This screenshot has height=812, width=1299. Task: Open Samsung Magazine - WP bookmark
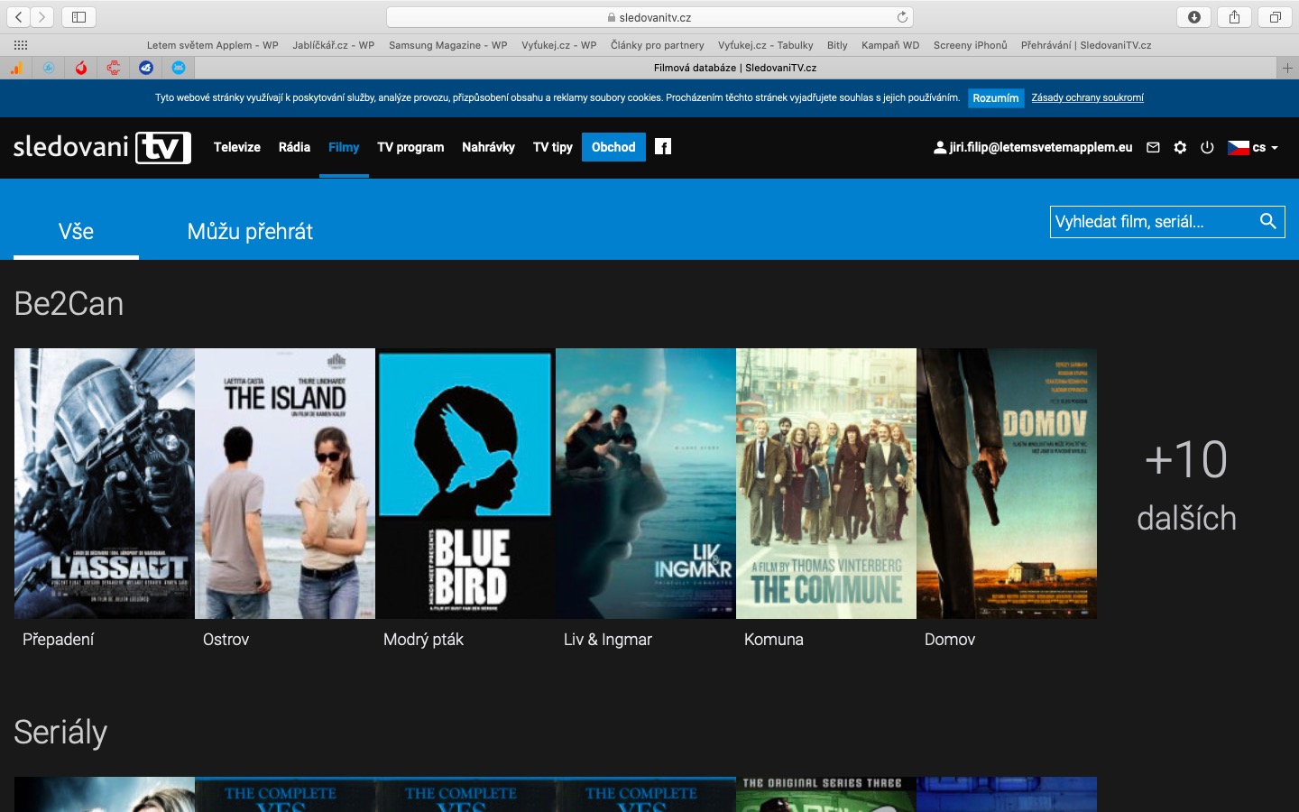click(x=448, y=45)
